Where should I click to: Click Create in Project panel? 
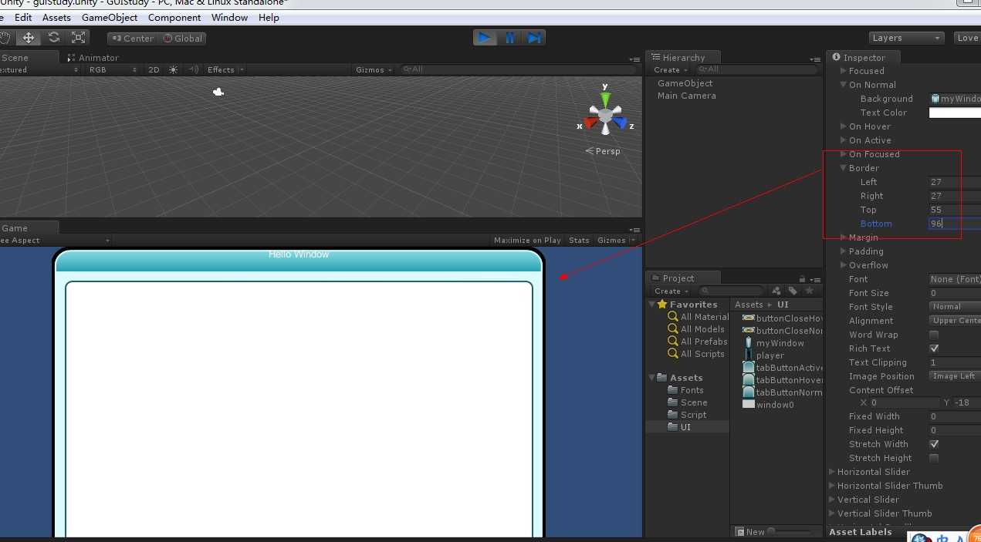[x=670, y=291]
